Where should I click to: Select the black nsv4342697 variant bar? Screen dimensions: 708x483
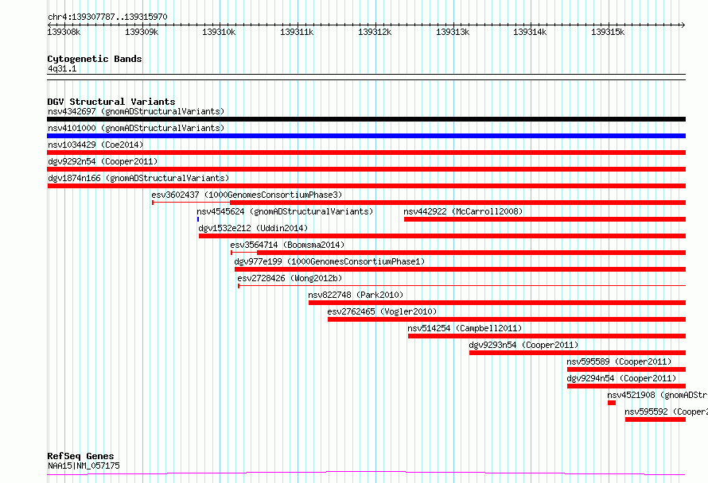click(x=366, y=119)
